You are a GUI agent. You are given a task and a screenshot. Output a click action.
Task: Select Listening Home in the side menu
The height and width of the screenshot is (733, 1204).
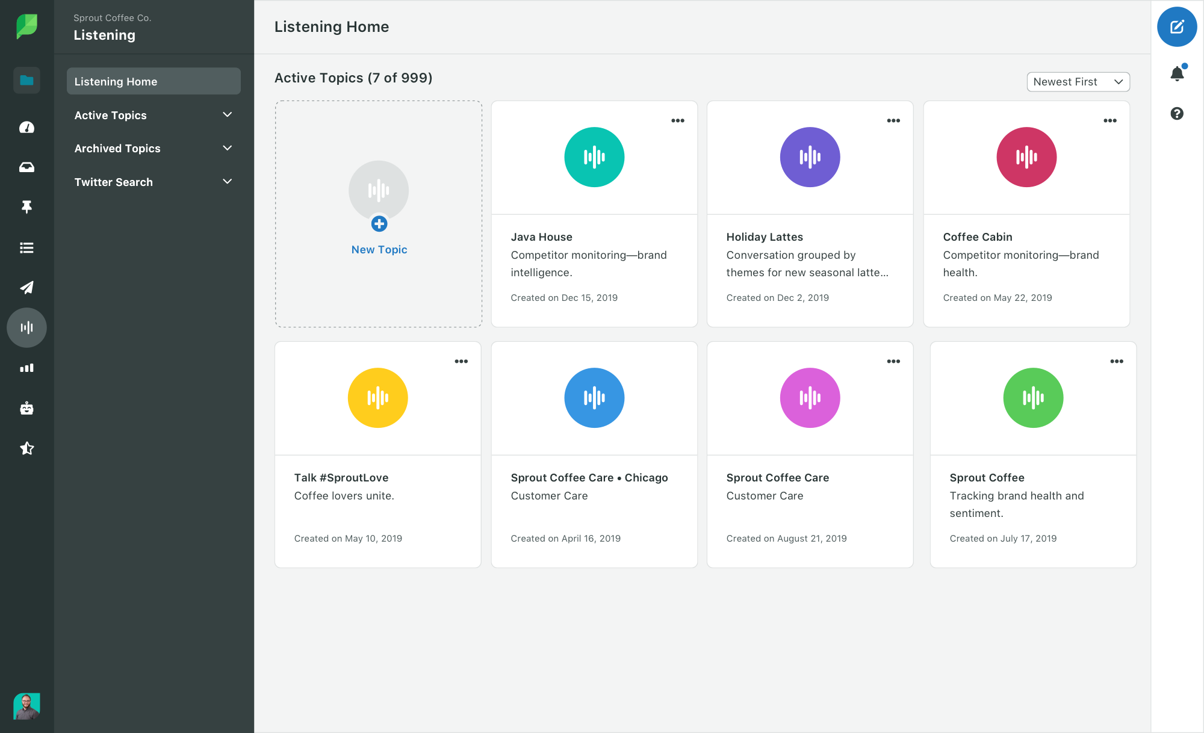(154, 81)
